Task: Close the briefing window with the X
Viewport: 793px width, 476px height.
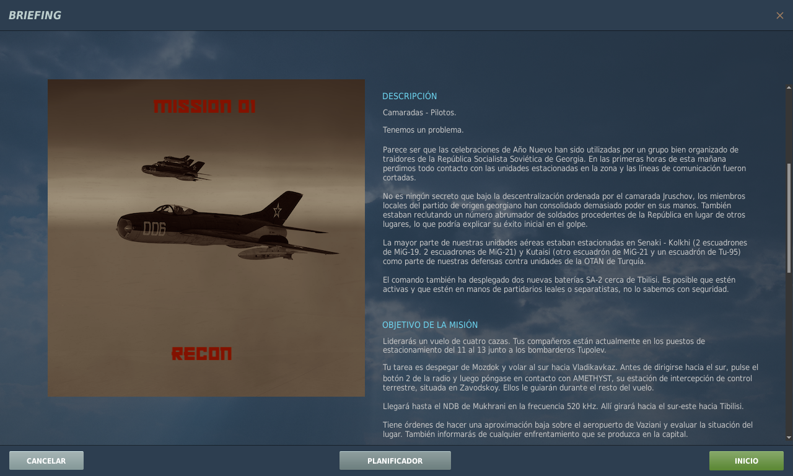Action: pyautogui.click(x=779, y=15)
